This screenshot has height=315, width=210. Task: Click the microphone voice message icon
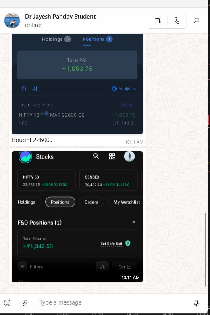pos(196,303)
